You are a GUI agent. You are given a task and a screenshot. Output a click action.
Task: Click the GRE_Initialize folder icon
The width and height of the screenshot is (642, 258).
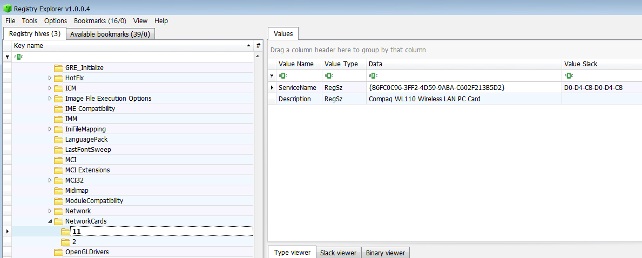(58, 67)
